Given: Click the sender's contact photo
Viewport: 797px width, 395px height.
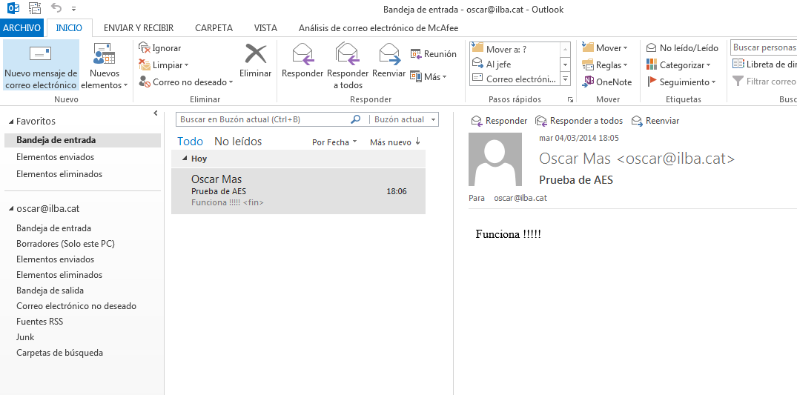Looking at the screenshot, I should (x=495, y=159).
